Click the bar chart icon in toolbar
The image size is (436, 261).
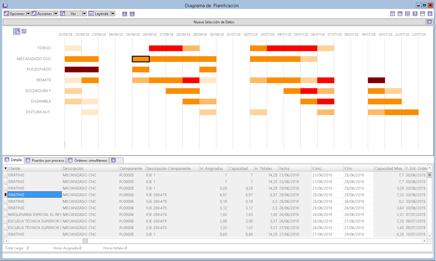[x=400, y=14]
